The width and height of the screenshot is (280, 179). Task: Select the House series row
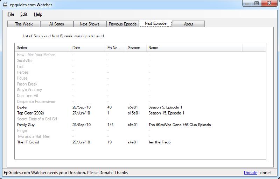coord(140,78)
